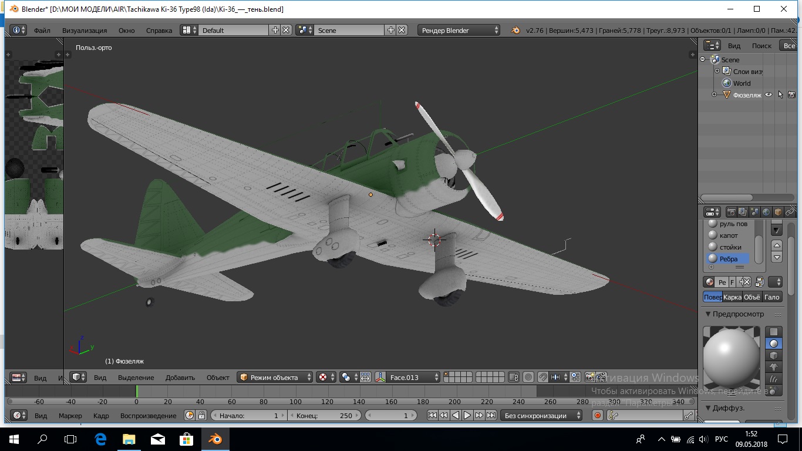Move material slot up with arrow button
802x451 pixels.
(x=777, y=245)
